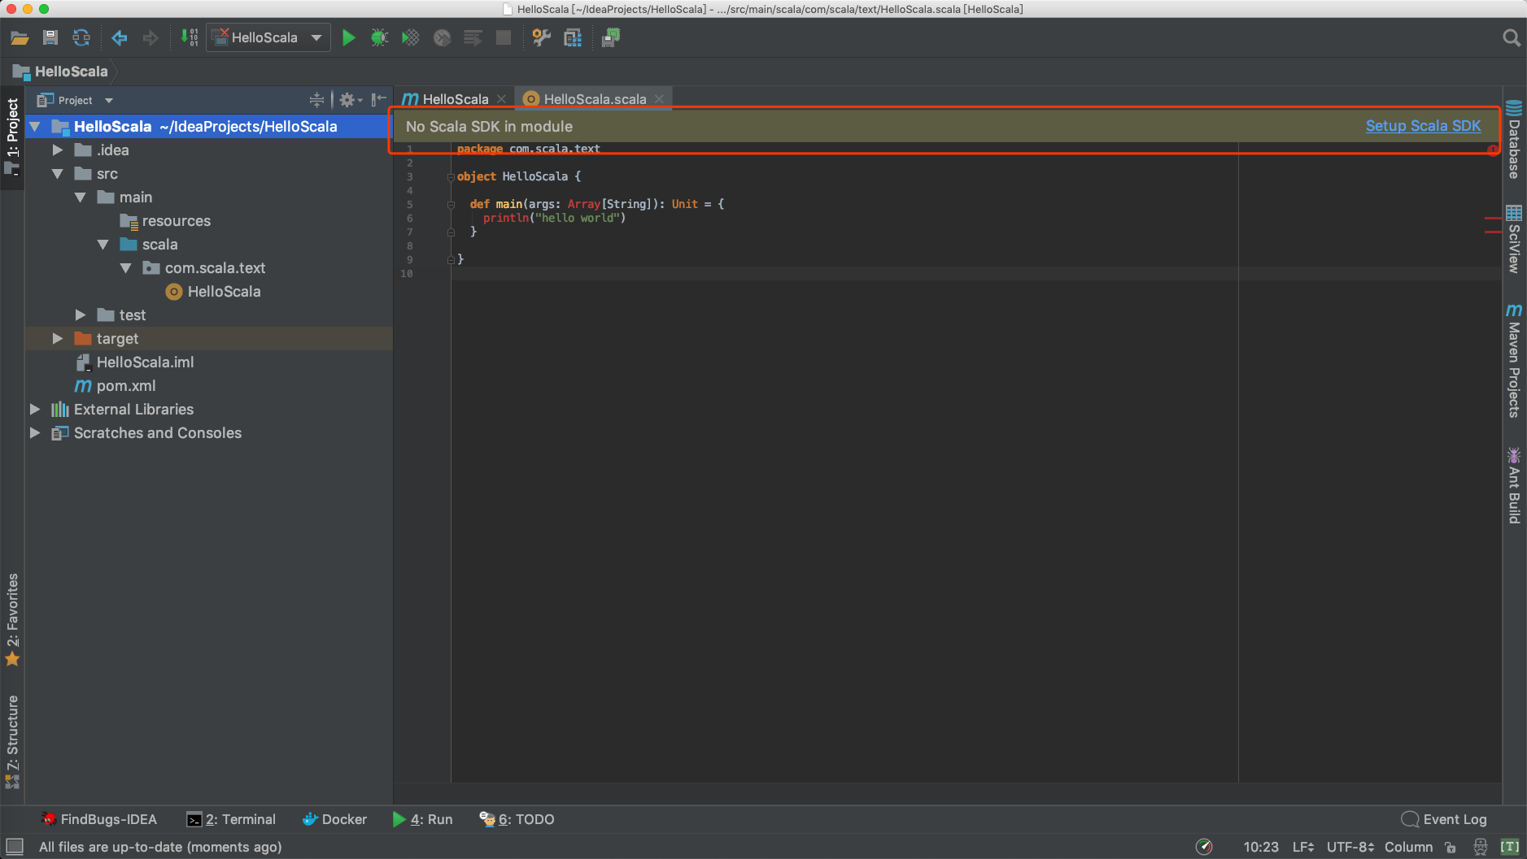This screenshot has height=859, width=1527.
Task: Open settings with the wrench icon
Action: pyautogui.click(x=541, y=37)
